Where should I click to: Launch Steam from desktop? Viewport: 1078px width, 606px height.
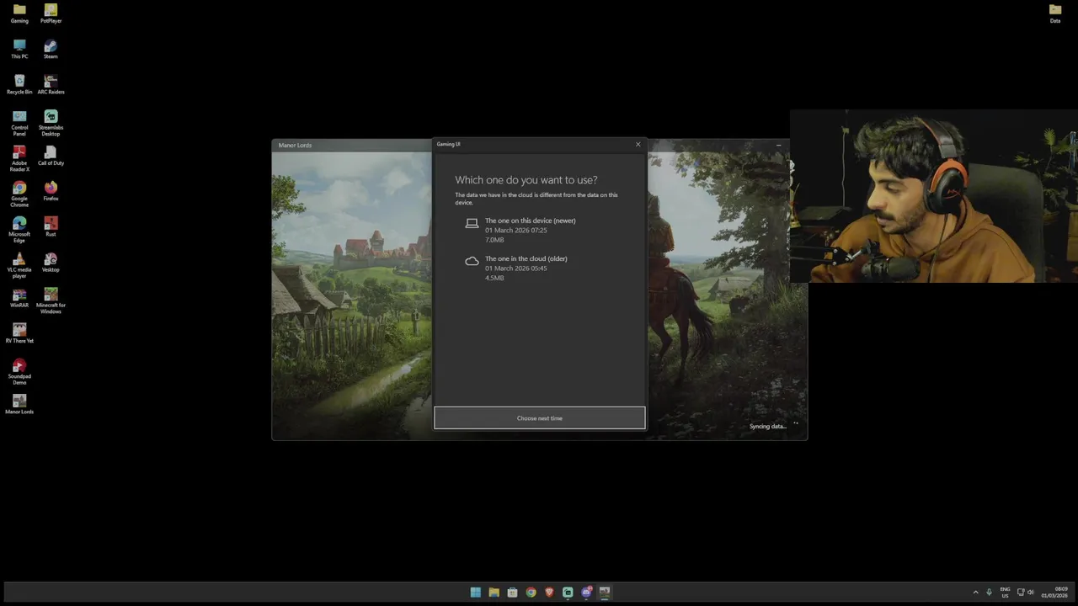tap(51, 49)
